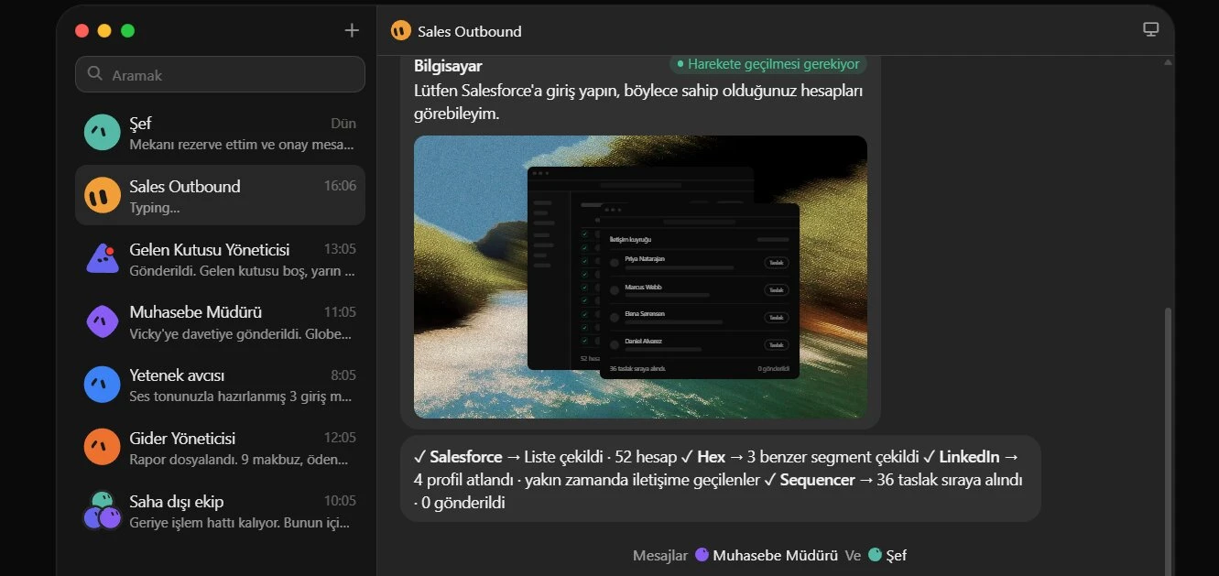Open the Muhasebe Müdürü conversation
Image resolution: width=1219 pixels, height=576 pixels.
point(220,321)
